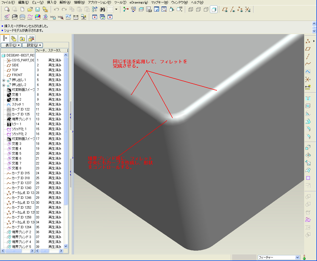Click the Extrude tool icon
Viewport: 317px width, 261px height.
click(308, 148)
